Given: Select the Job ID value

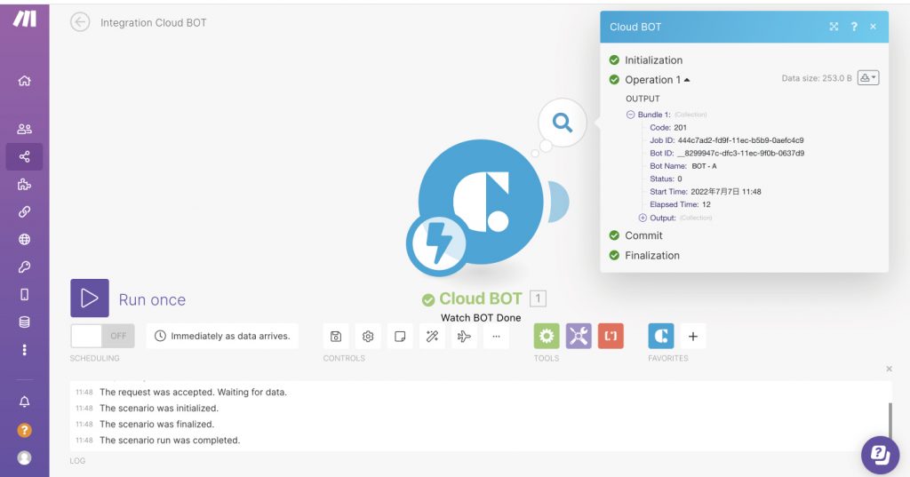Looking at the screenshot, I should pos(740,140).
